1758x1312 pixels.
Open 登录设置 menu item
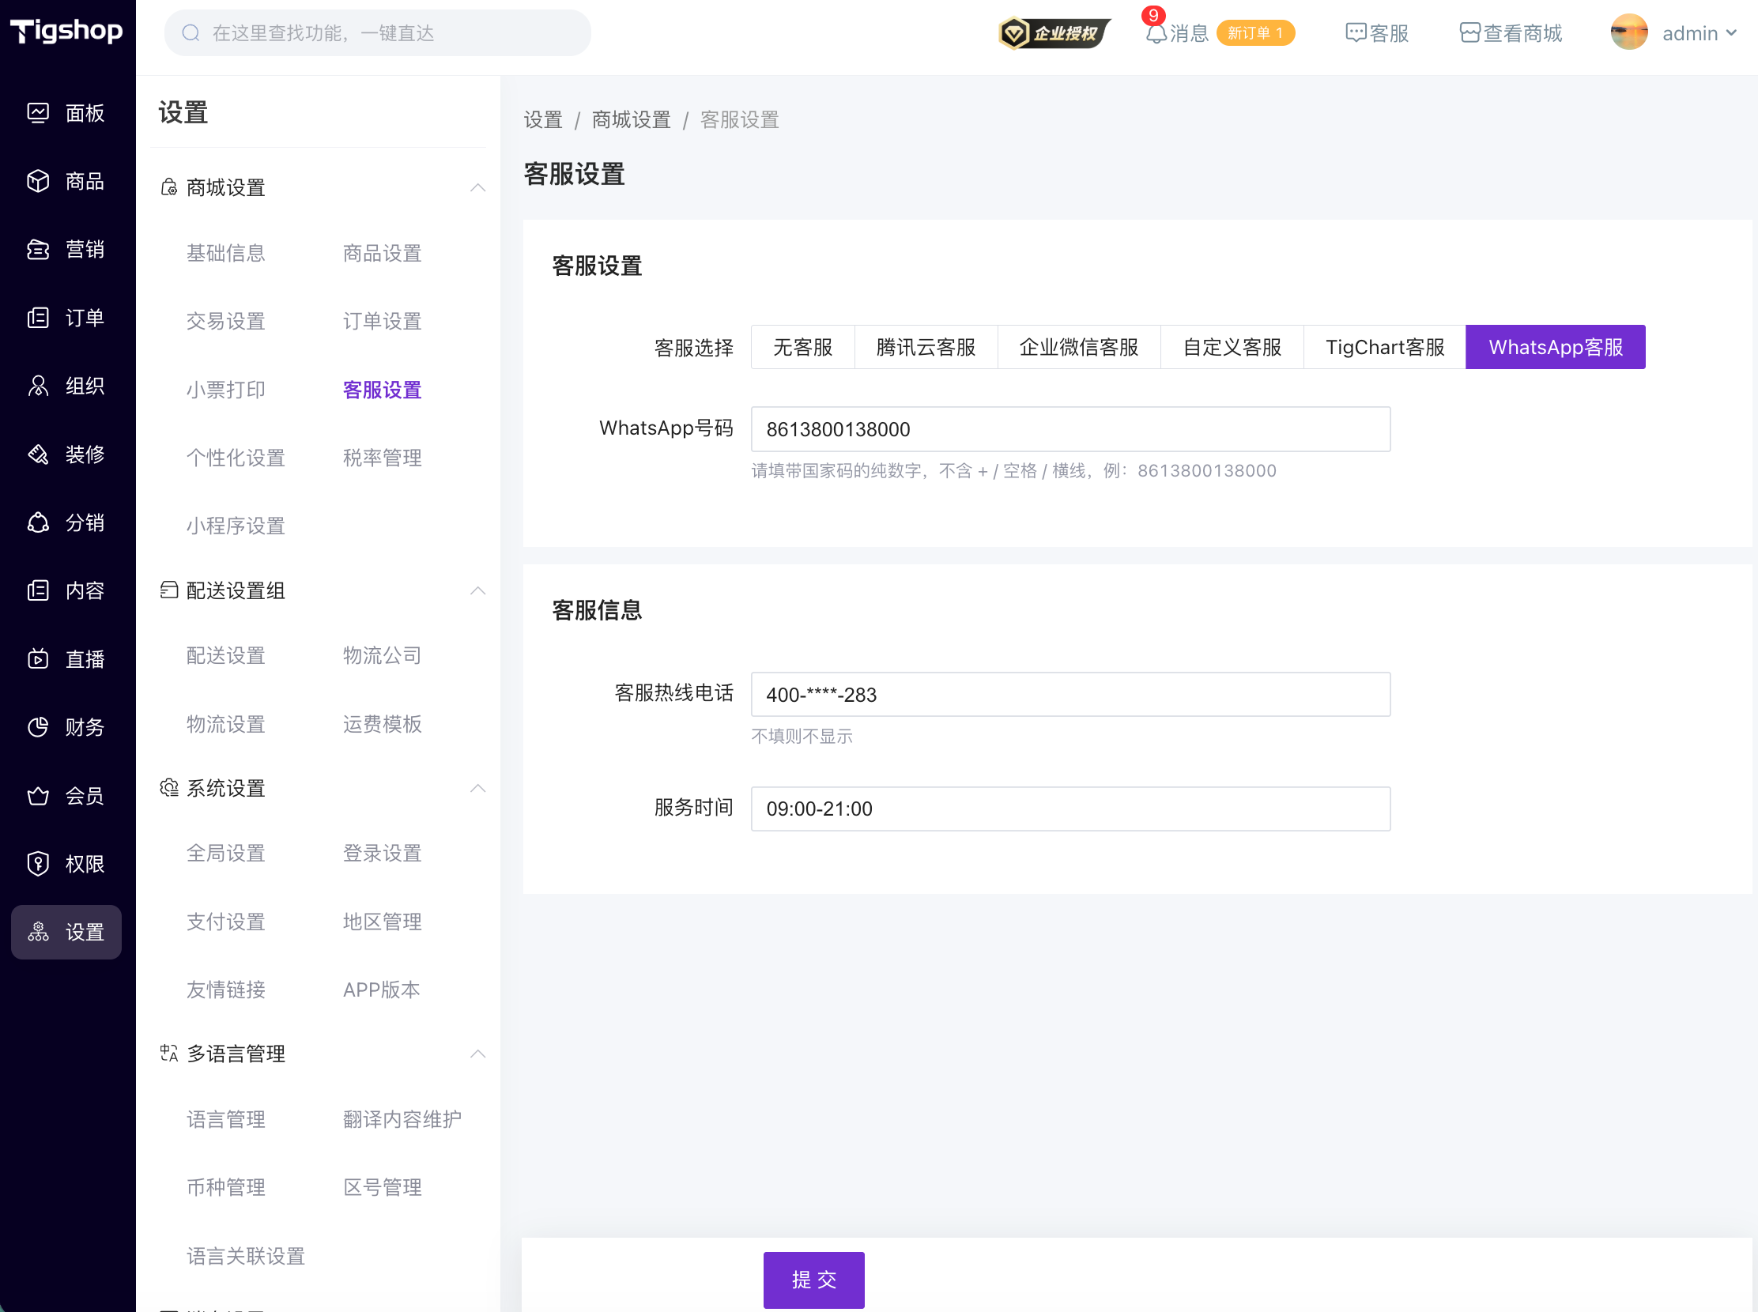382,854
